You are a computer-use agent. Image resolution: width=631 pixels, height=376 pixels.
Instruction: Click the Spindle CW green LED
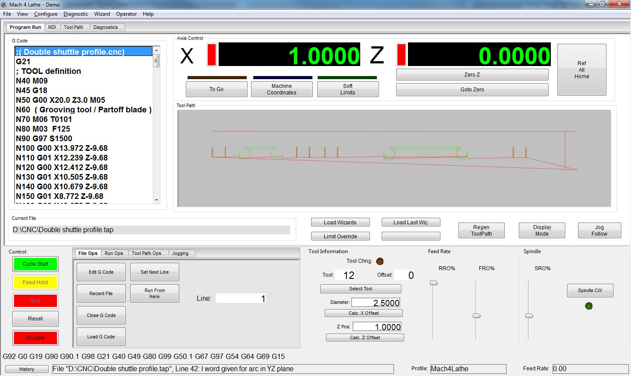[x=589, y=306]
